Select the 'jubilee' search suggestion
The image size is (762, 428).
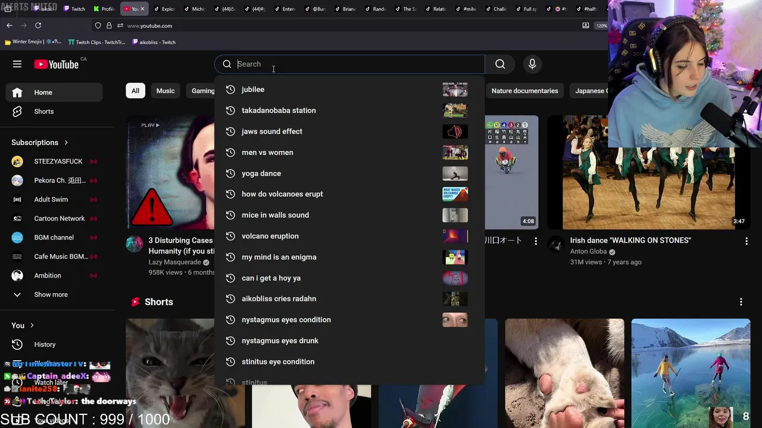click(349, 89)
